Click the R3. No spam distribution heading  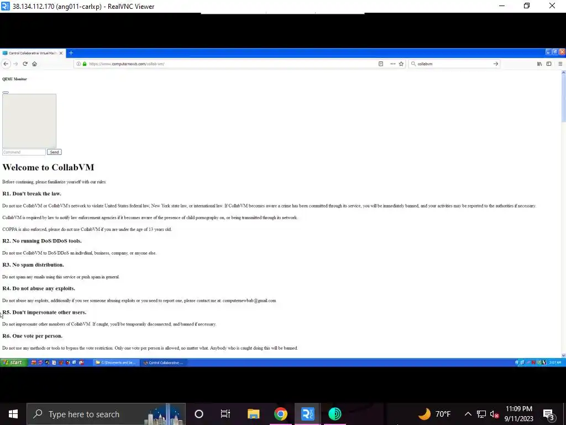point(33,265)
